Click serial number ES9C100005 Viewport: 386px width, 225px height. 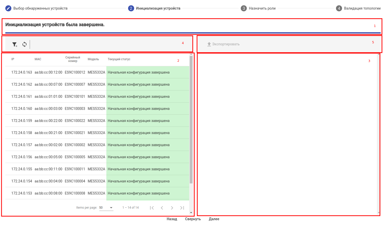tap(75, 157)
